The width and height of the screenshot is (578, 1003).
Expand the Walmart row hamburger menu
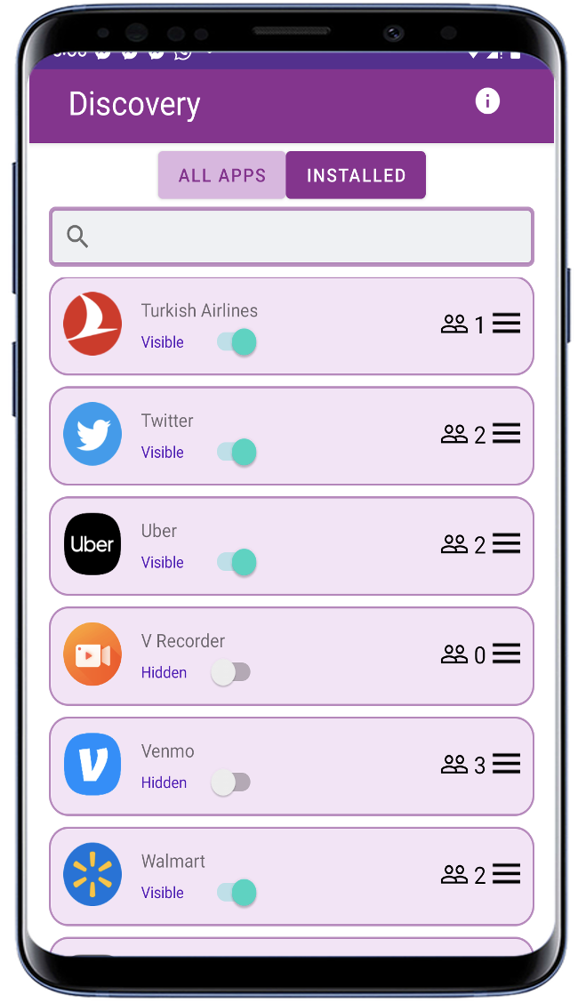click(506, 873)
